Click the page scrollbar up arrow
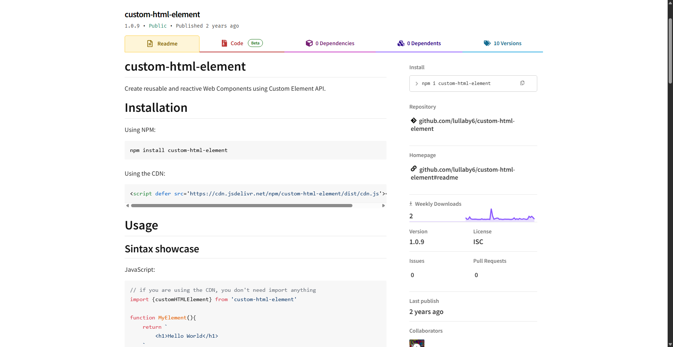 coord(670,3)
